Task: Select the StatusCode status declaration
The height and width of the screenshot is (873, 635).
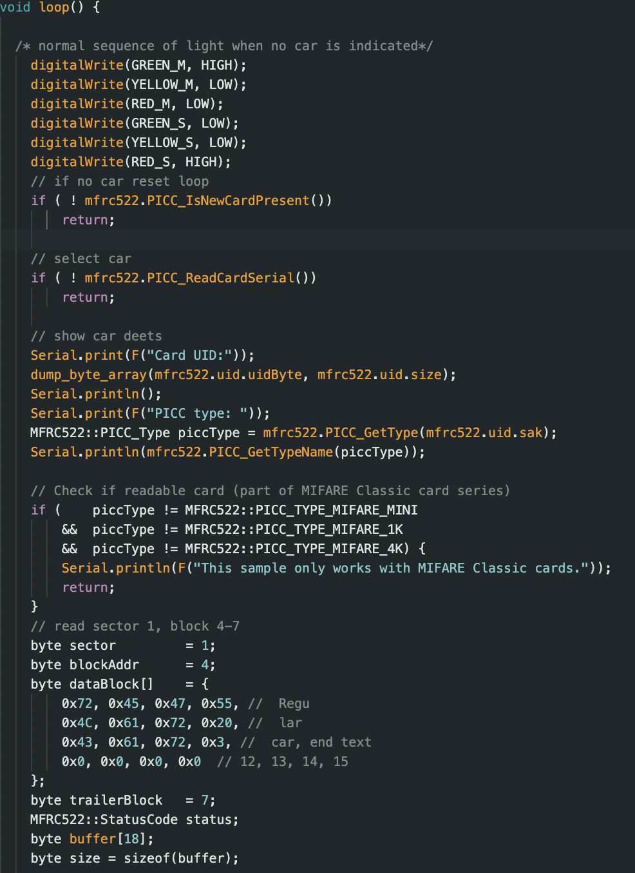Action: pos(129,819)
